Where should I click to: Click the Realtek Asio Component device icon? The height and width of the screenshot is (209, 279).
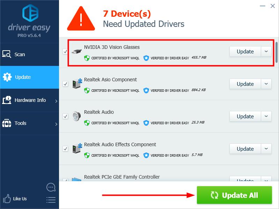(77, 83)
